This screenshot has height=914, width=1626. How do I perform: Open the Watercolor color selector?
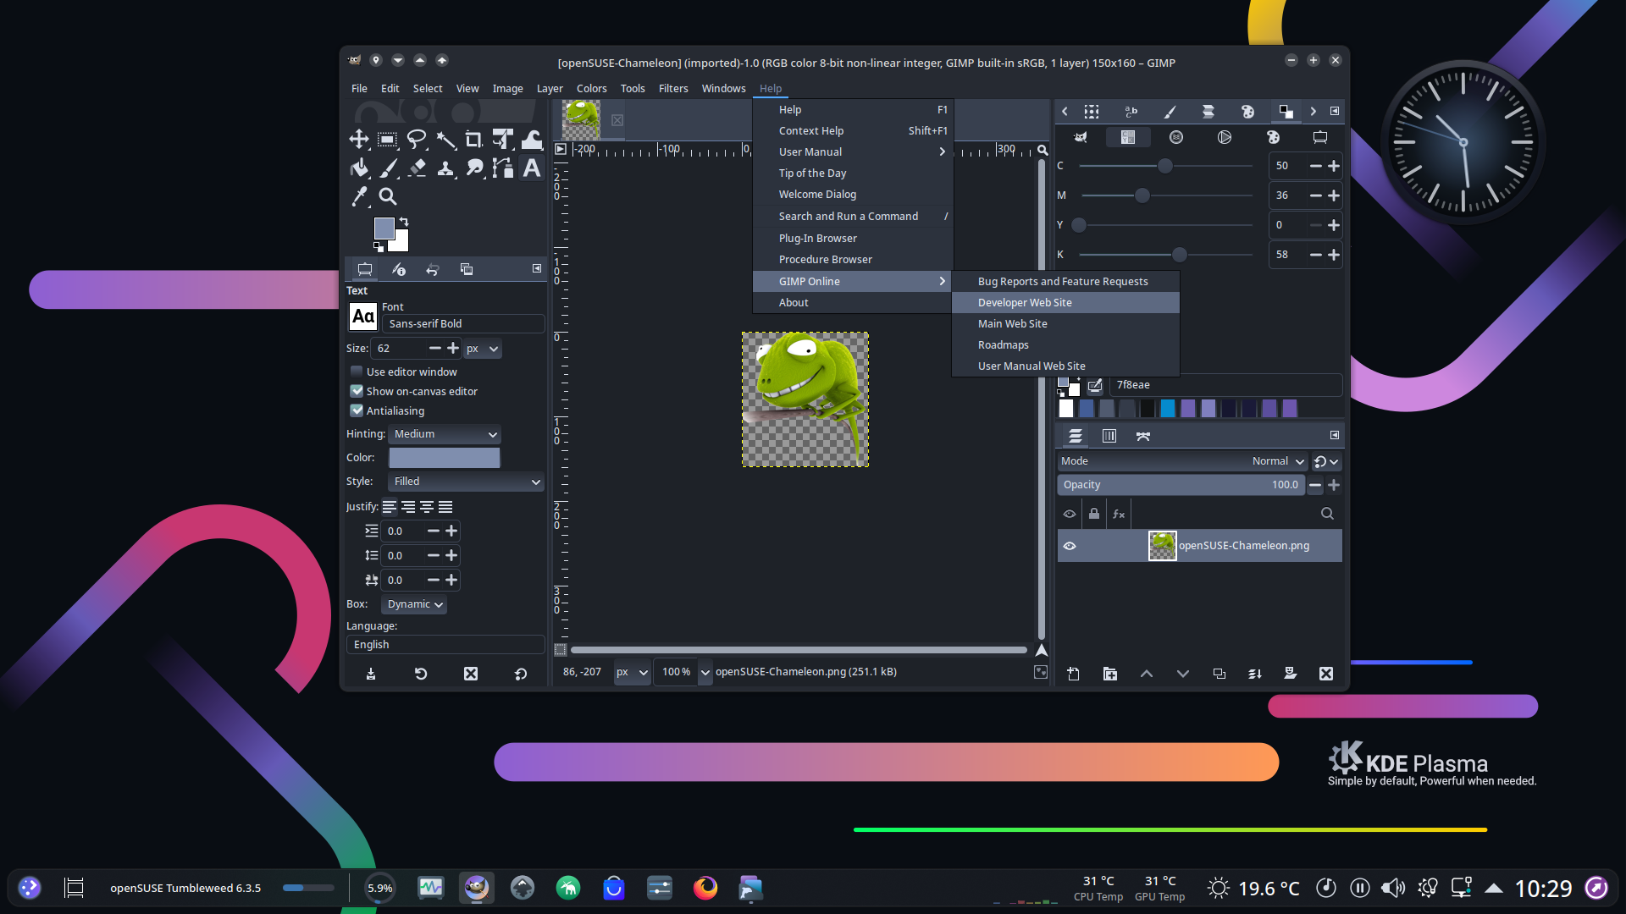pos(1176,137)
